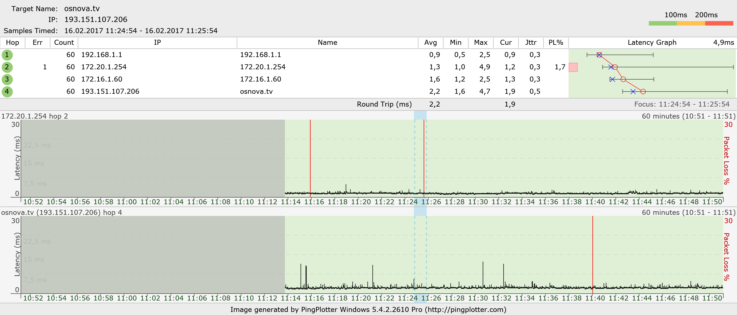Click the red 200ms legend color segment
The height and width of the screenshot is (315, 737).
(719, 23)
